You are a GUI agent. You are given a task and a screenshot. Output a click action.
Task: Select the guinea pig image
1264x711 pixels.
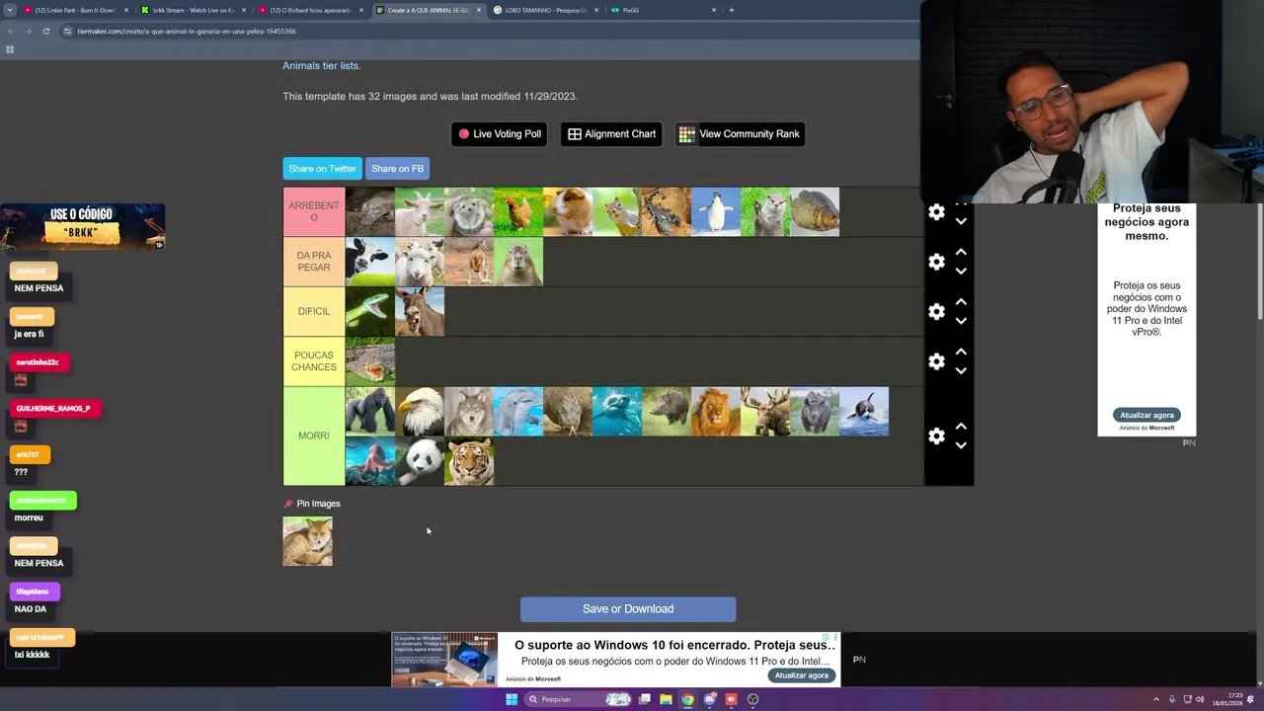[x=568, y=211]
